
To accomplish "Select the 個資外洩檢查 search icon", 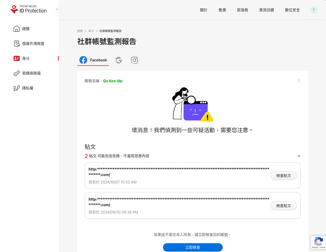I will (x=17, y=44).
